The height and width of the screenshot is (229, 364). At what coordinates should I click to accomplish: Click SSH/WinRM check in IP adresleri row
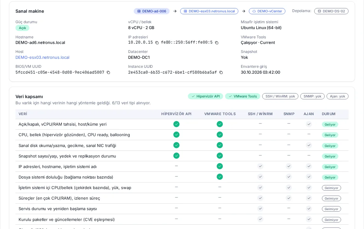pyautogui.click(x=260, y=166)
